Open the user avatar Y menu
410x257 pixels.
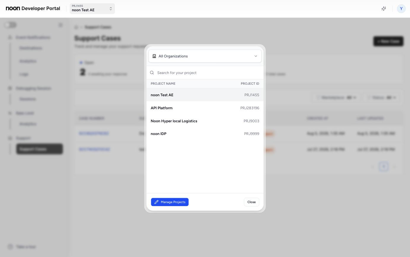pyautogui.click(x=401, y=9)
